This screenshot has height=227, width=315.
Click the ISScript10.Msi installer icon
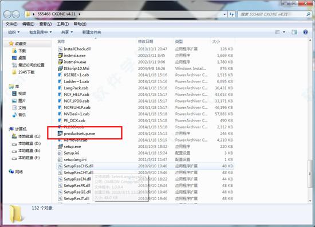60,68
